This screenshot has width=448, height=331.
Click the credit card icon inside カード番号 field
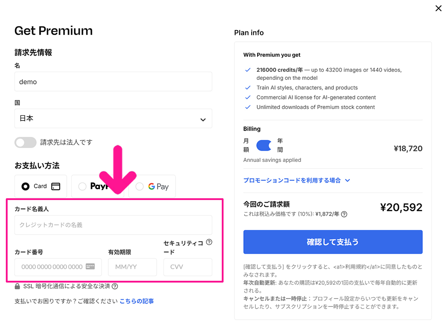coord(89,266)
